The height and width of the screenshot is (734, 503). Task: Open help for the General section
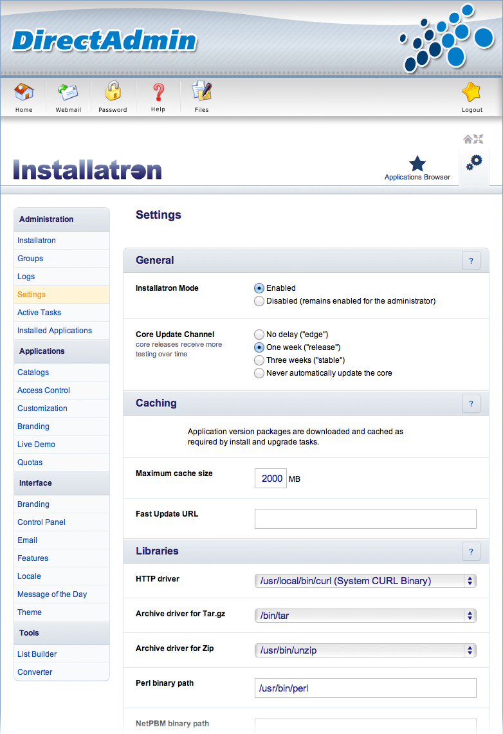pyautogui.click(x=471, y=261)
